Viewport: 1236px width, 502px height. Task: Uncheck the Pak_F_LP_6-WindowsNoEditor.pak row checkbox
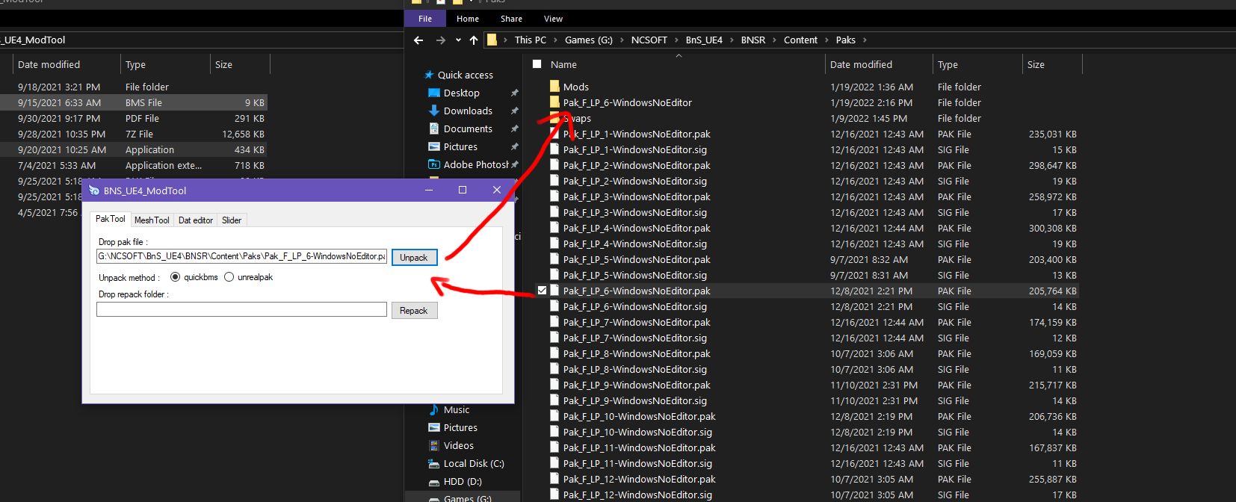coord(542,291)
